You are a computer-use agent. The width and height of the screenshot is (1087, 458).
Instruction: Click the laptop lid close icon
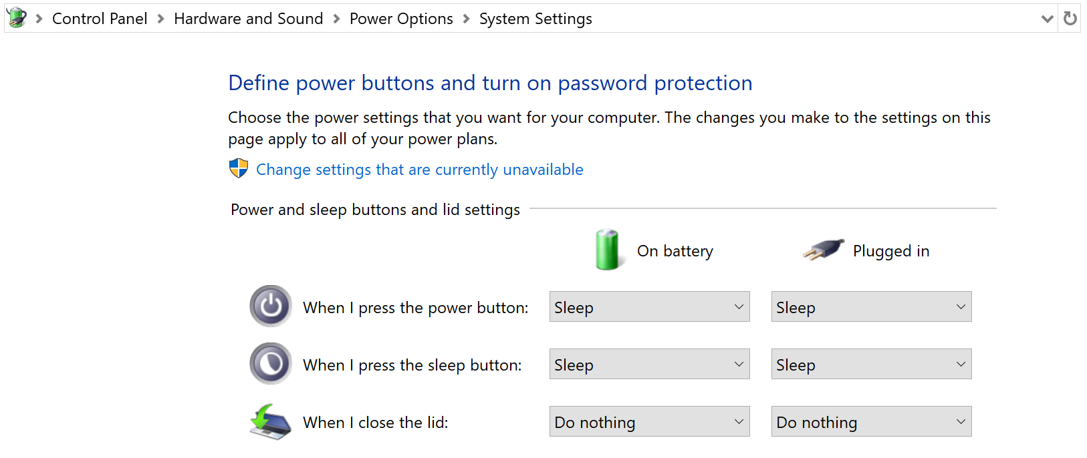[x=271, y=422]
